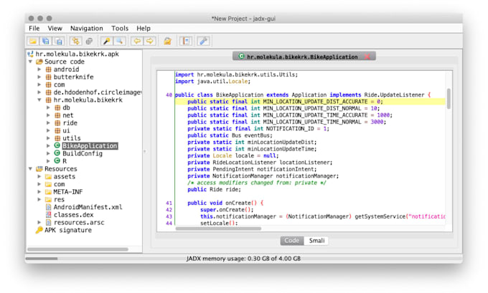488x293 pixels.
Task: Click the onCreate method declaration text
Action: tap(225, 203)
